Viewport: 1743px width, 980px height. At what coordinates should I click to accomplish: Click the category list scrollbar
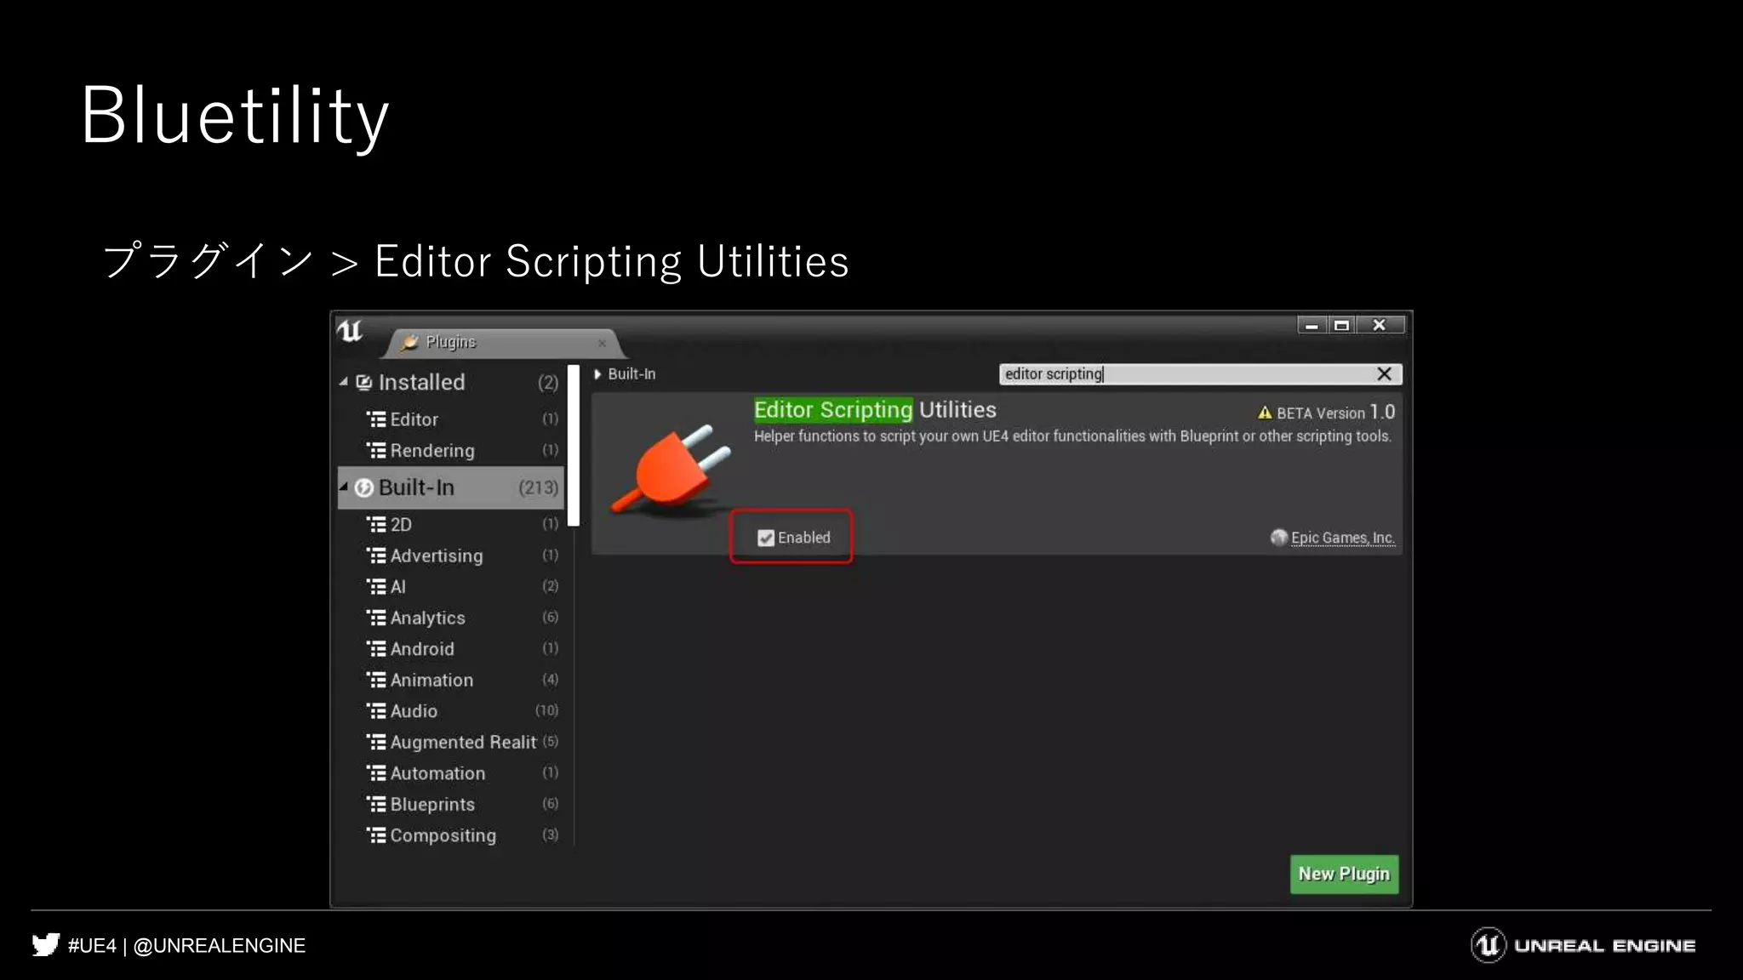coord(574,446)
